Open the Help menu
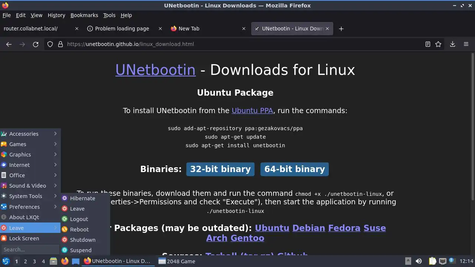This screenshot has height=267, width=475. (x=126, y=15)
